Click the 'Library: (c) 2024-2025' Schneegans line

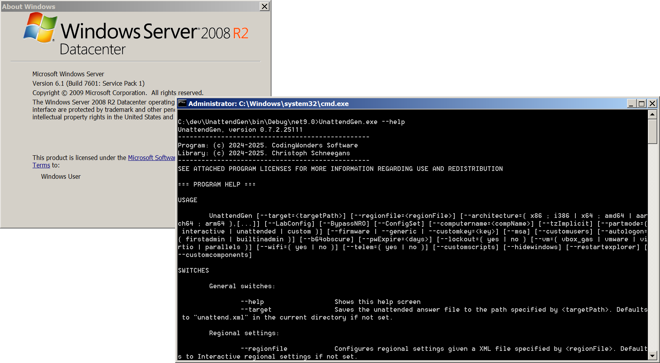tap(264, 153)
